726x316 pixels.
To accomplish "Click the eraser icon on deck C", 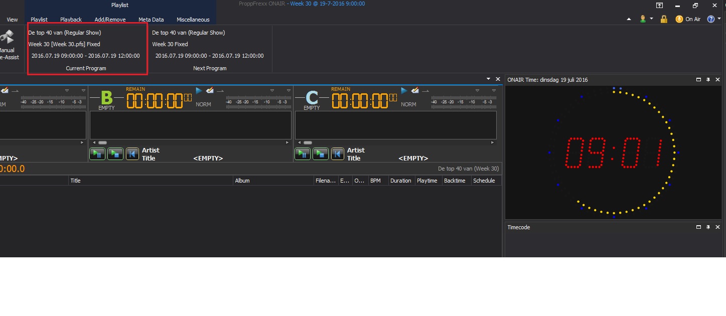I will (415, 90).
